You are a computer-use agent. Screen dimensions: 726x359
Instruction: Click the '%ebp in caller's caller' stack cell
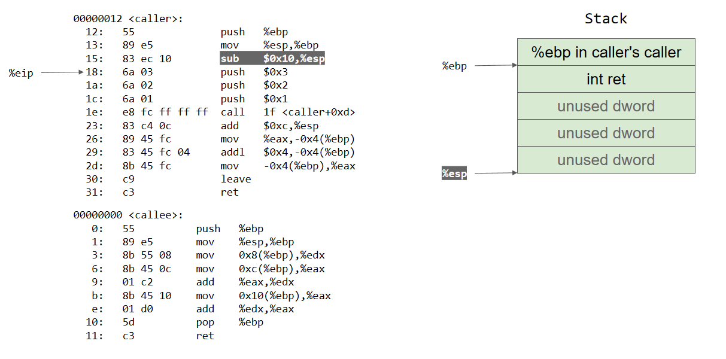click(x=606, y=52)
